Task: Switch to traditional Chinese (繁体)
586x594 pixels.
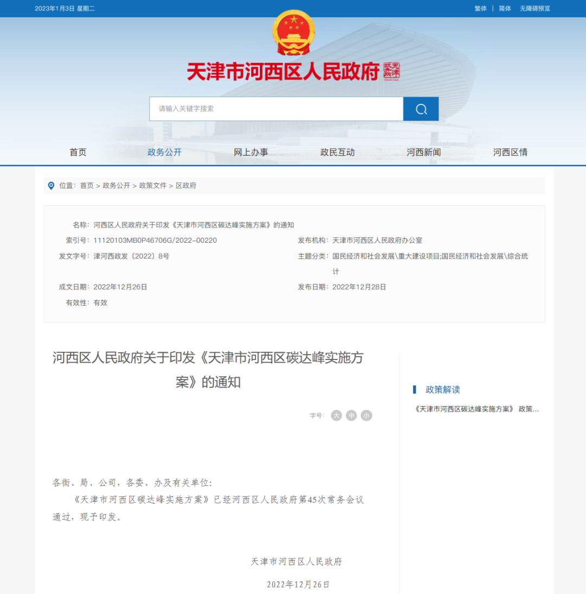Action: (x=481, y=9)
